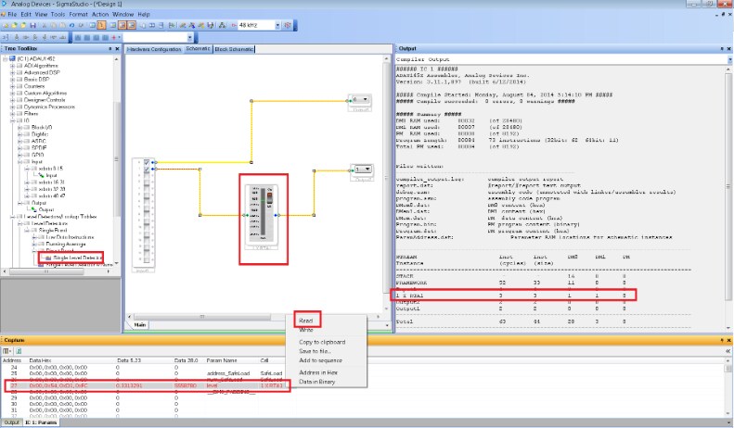Click the first icon of the second toolbar row
Screen dimensions: 734x428
tap(6, 37)
